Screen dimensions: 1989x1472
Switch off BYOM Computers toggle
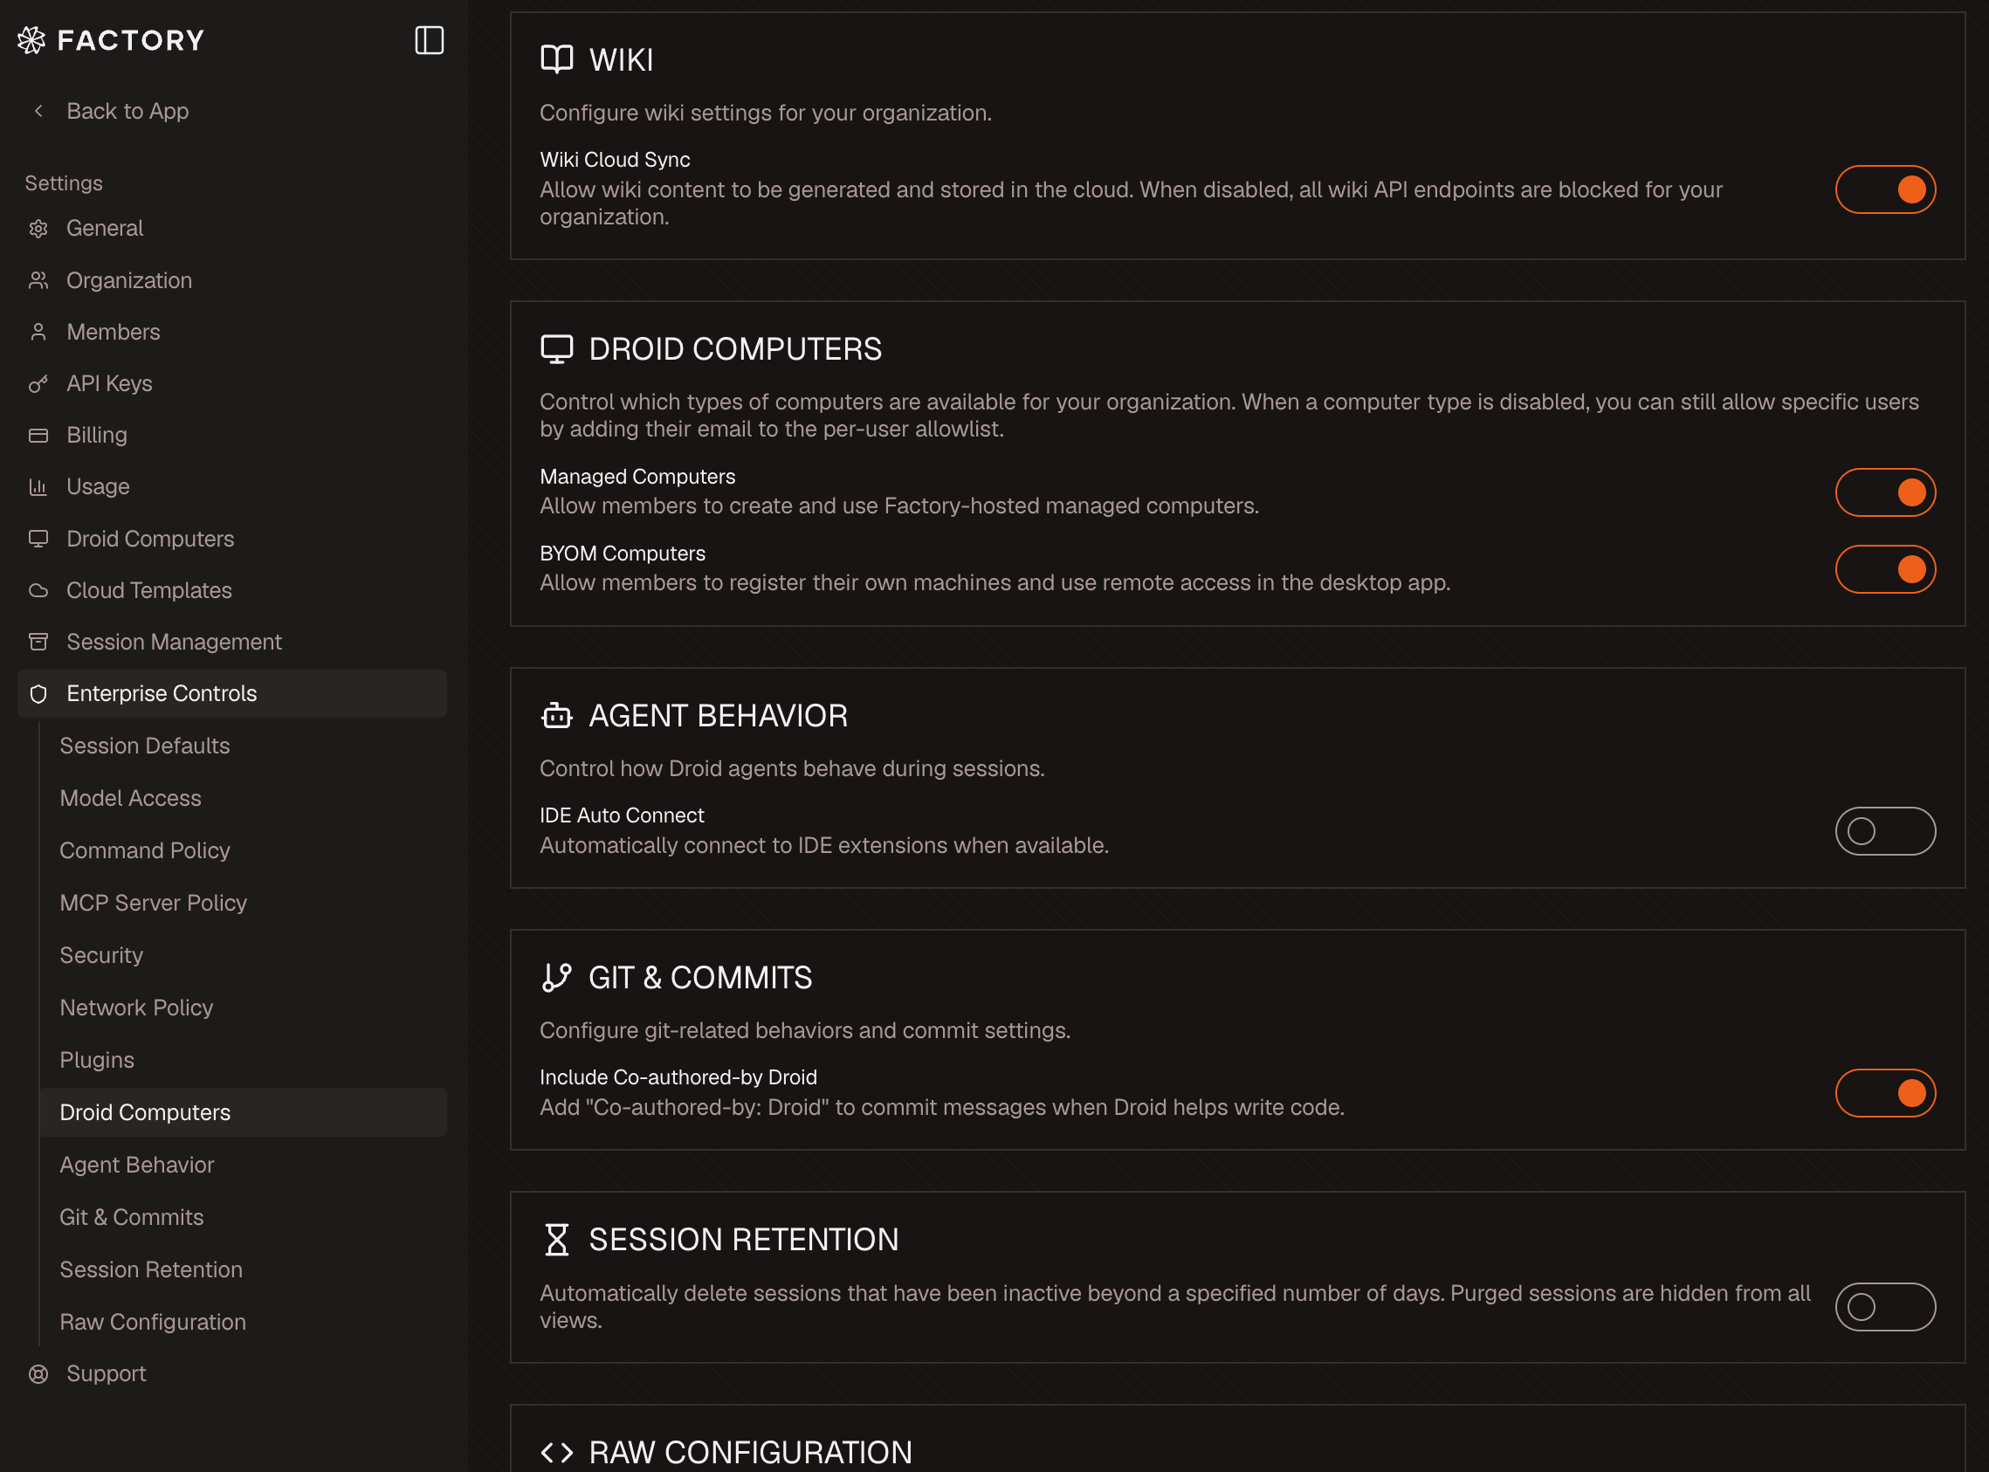pyautogui.click(x=1886, y=568)
